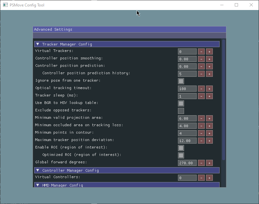
Task: Enable Exclude opposed trackers checkbox
Action: (181, 111)
